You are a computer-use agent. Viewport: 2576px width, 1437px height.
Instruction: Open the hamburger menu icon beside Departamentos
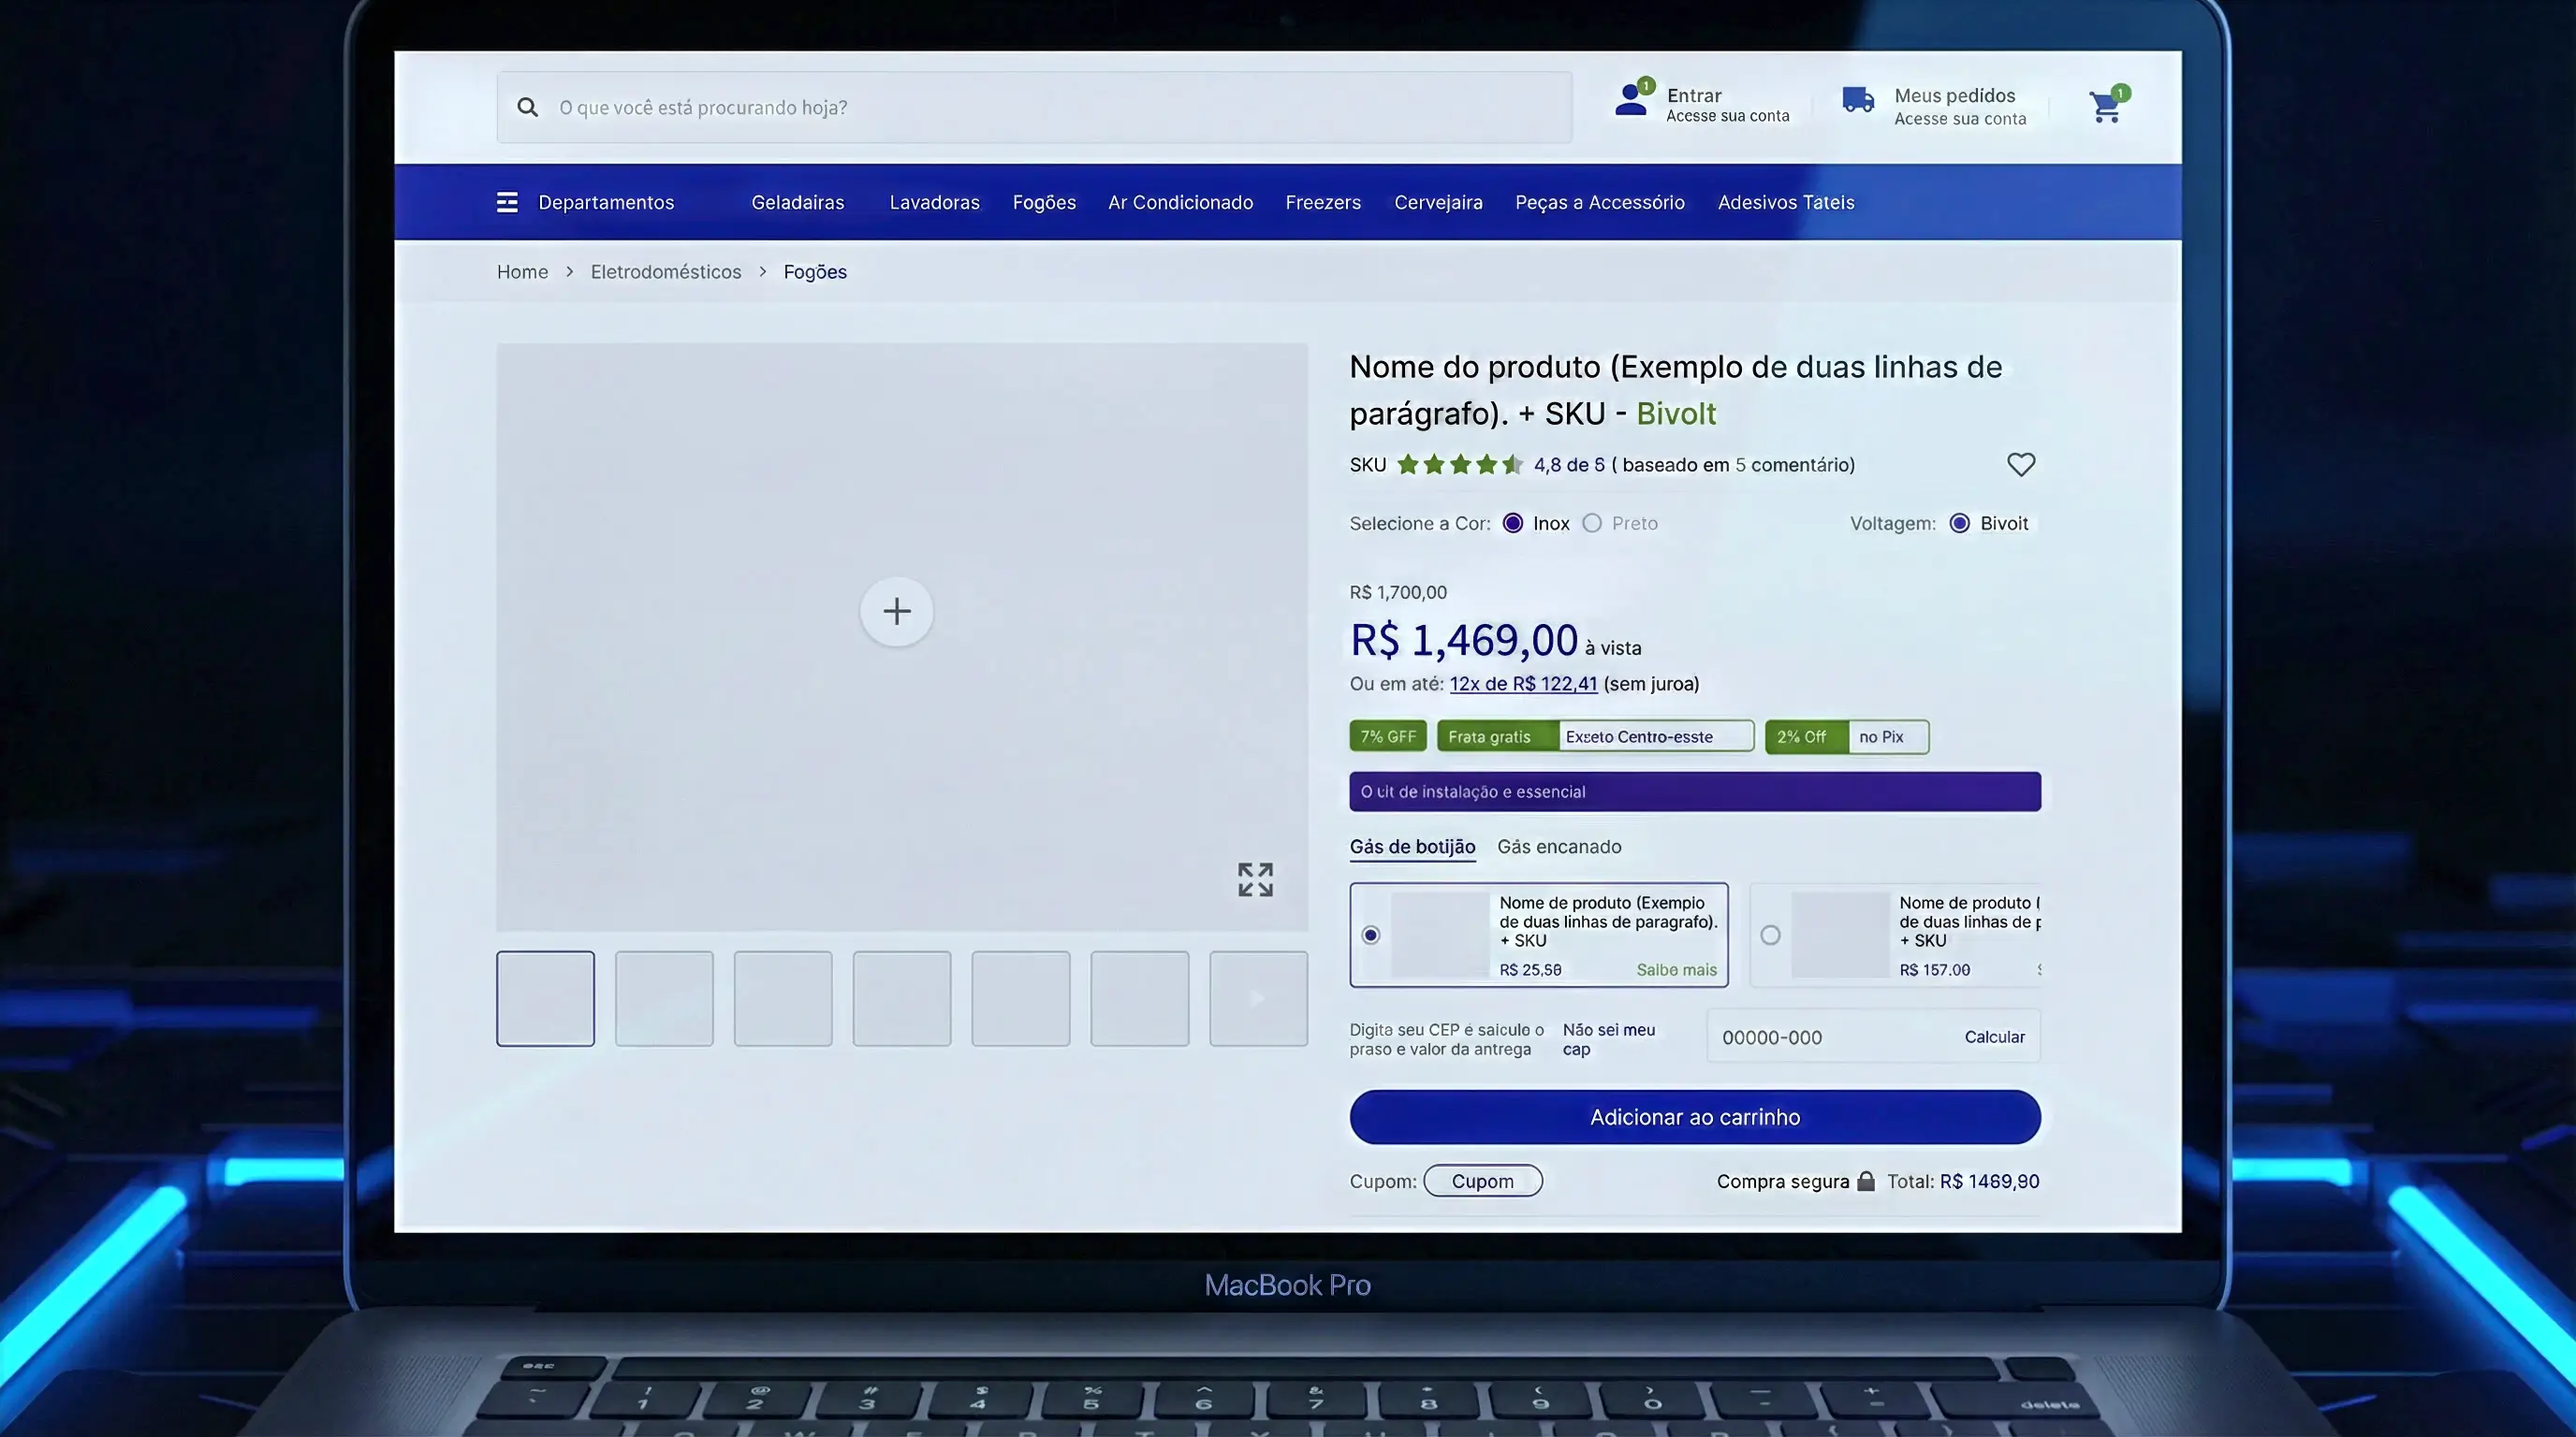507,201
